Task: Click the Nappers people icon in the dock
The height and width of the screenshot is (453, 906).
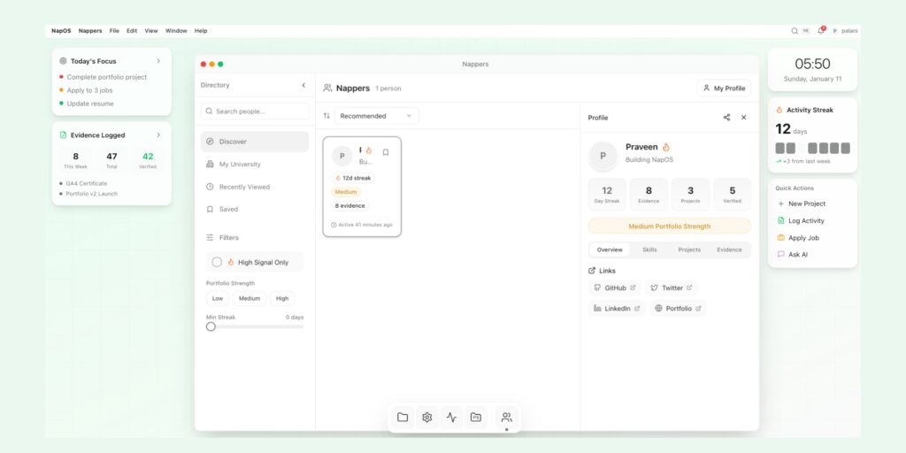Action: pyautogui.click(x=506, y=417)
